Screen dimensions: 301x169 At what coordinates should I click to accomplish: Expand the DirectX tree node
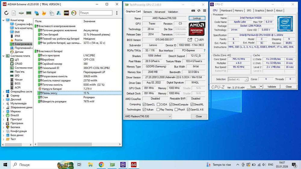tap(3, 115)
